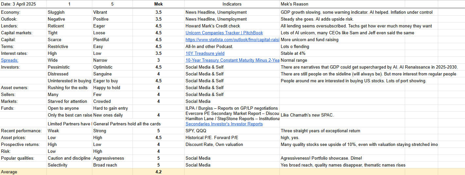This screenshot has width=465, height=175.
Task: Select the Rushing for the exits cell
Action: [69, 87]
